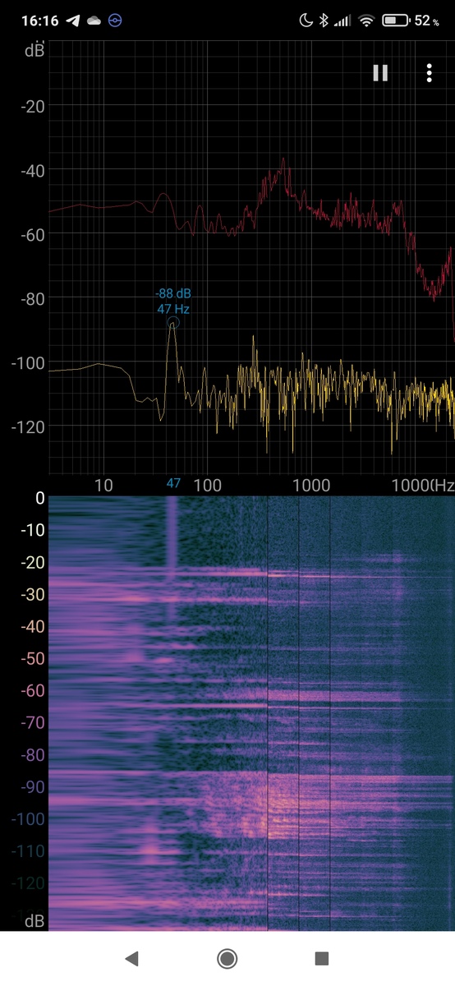Tap the 1000 label on frequency axis
Viewport: 455px width, 986px height.
coord(310,485)
